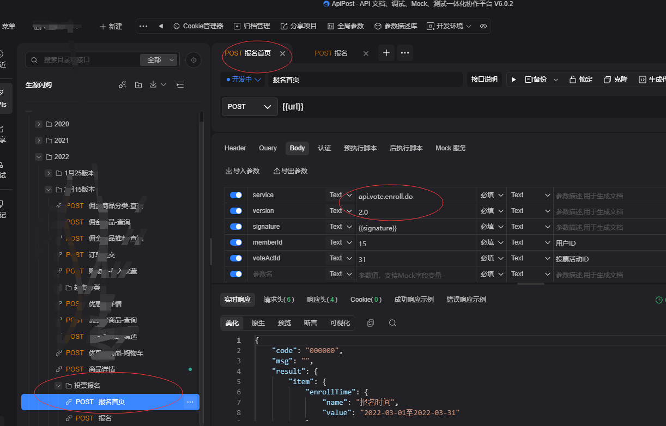Open 分享项目 share project
This screenshot has height=426, width=666.
pyautogui.click(x=299, y=26)
